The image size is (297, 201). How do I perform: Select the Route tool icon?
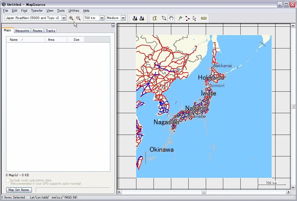pyautogui.click(x=187, y=18)
